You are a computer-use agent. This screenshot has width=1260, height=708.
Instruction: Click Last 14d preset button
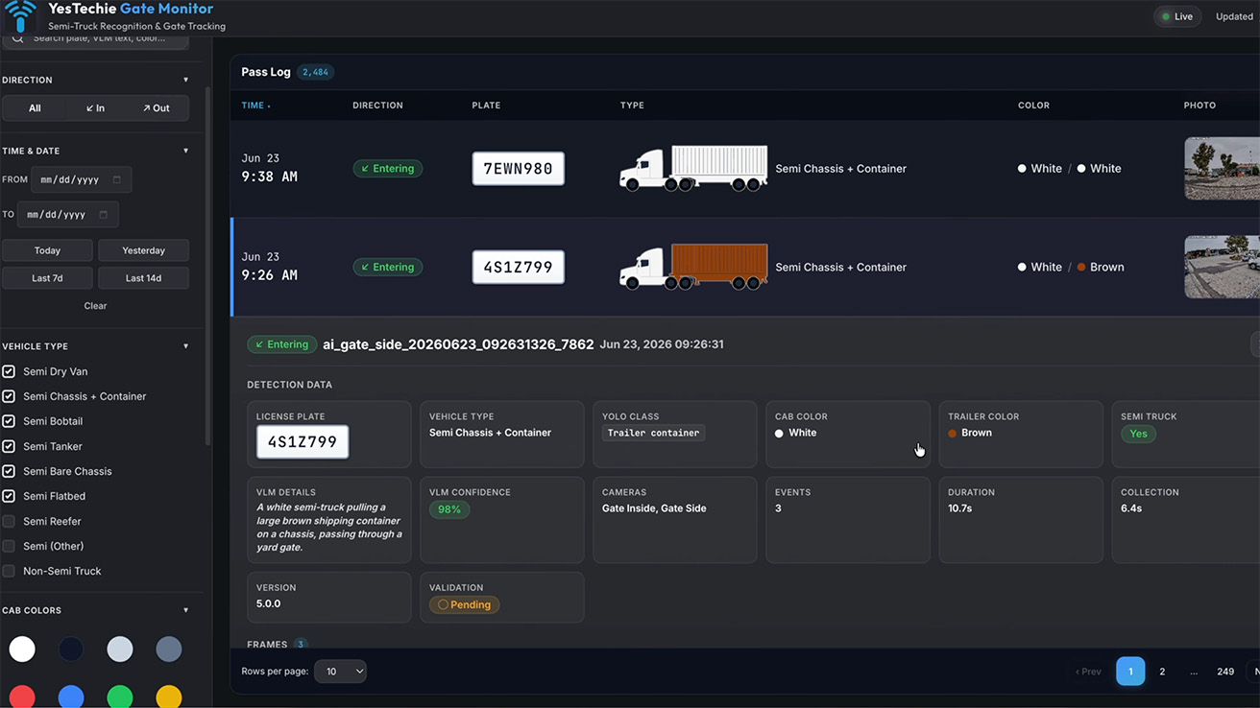144,278
